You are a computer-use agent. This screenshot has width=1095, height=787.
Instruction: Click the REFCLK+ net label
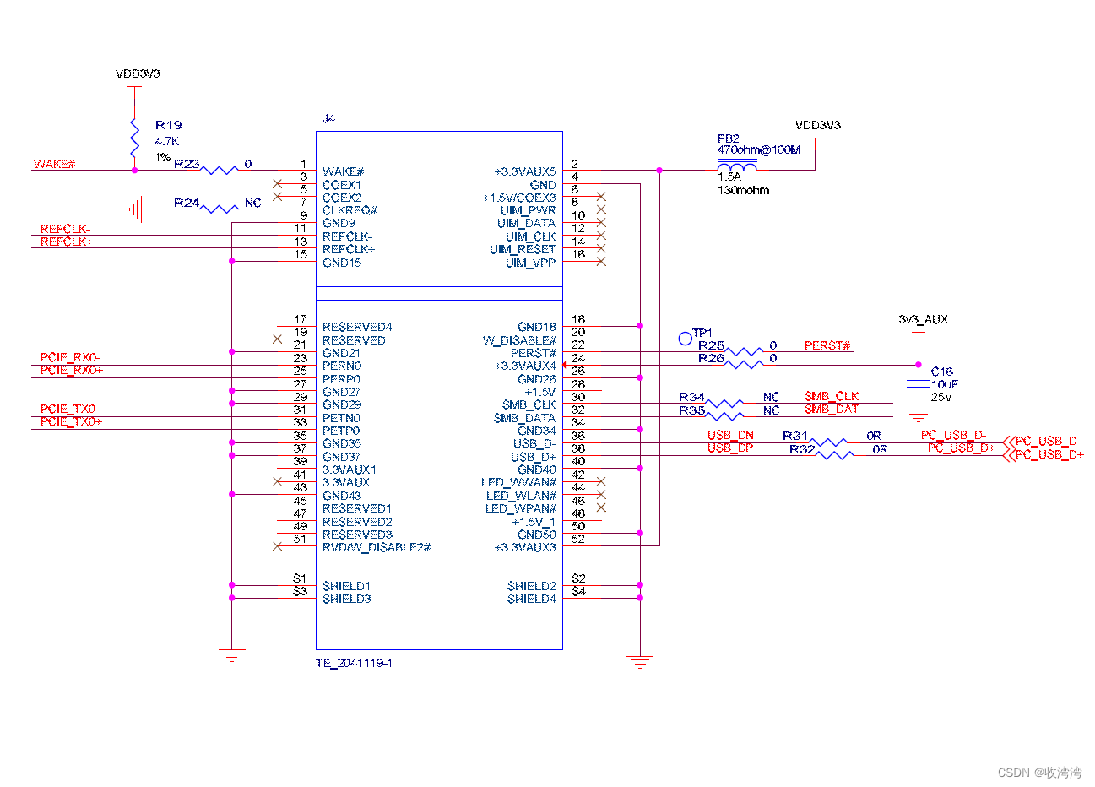(67, 242)
